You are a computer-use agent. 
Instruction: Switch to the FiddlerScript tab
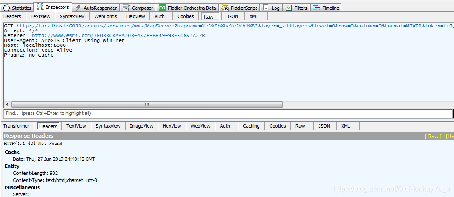(x=240, y=8)
